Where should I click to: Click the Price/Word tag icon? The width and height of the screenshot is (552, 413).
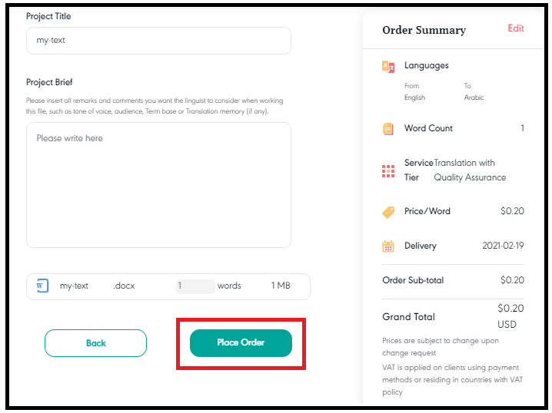point(388,213)
